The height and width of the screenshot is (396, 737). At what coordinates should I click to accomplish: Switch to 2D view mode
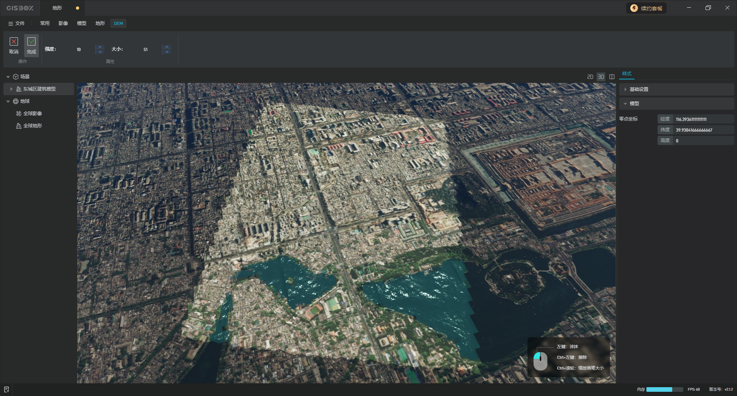pos(590,77)
